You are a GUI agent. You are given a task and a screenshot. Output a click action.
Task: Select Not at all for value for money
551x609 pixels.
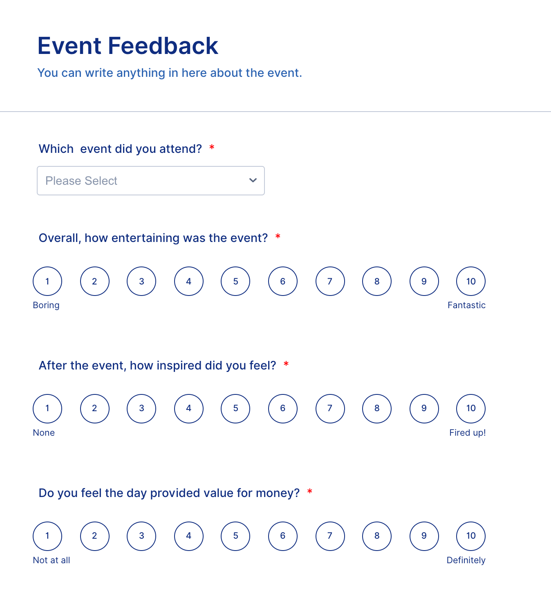(47, 536)
